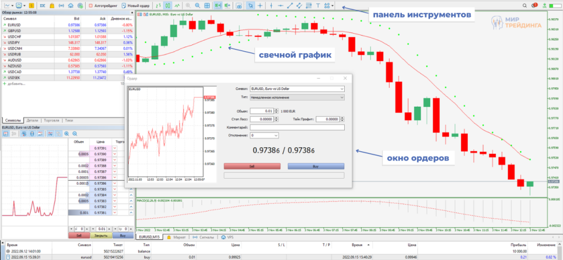
Task: Switch chart to line chart icon
Action: 176,5
